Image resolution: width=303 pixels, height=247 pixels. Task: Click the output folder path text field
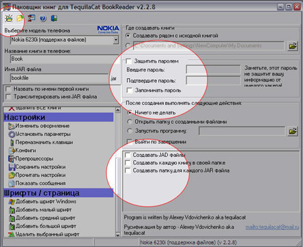209,46
